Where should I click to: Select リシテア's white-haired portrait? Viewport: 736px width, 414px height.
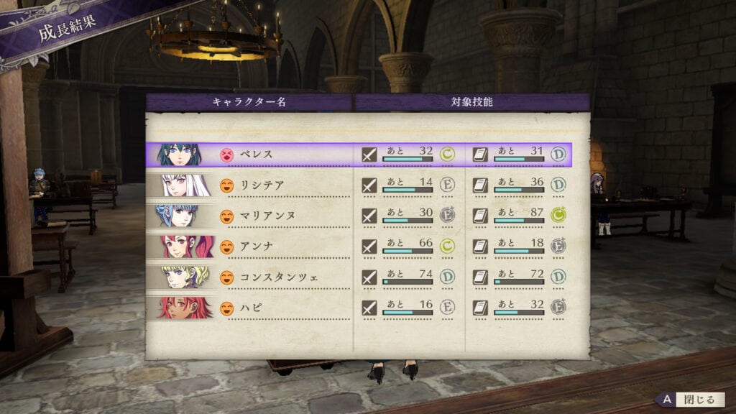pyautogui.click(x=185, y=185)
